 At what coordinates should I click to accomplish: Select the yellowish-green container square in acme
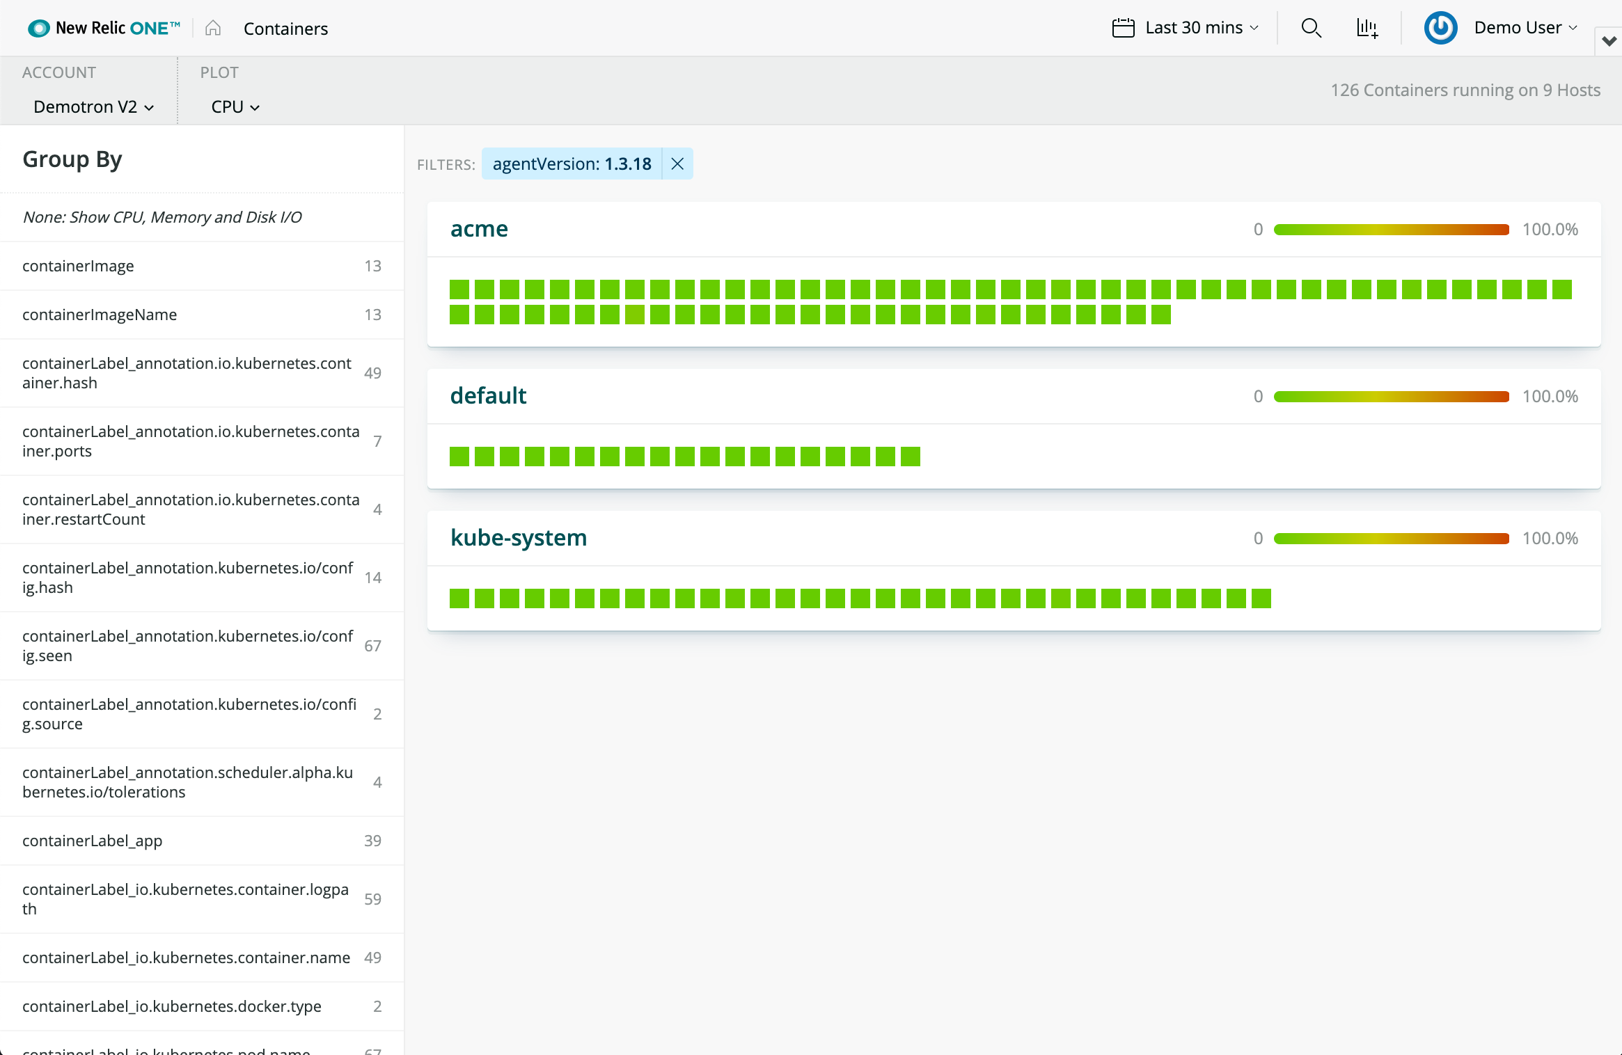[x=635, y=315]
